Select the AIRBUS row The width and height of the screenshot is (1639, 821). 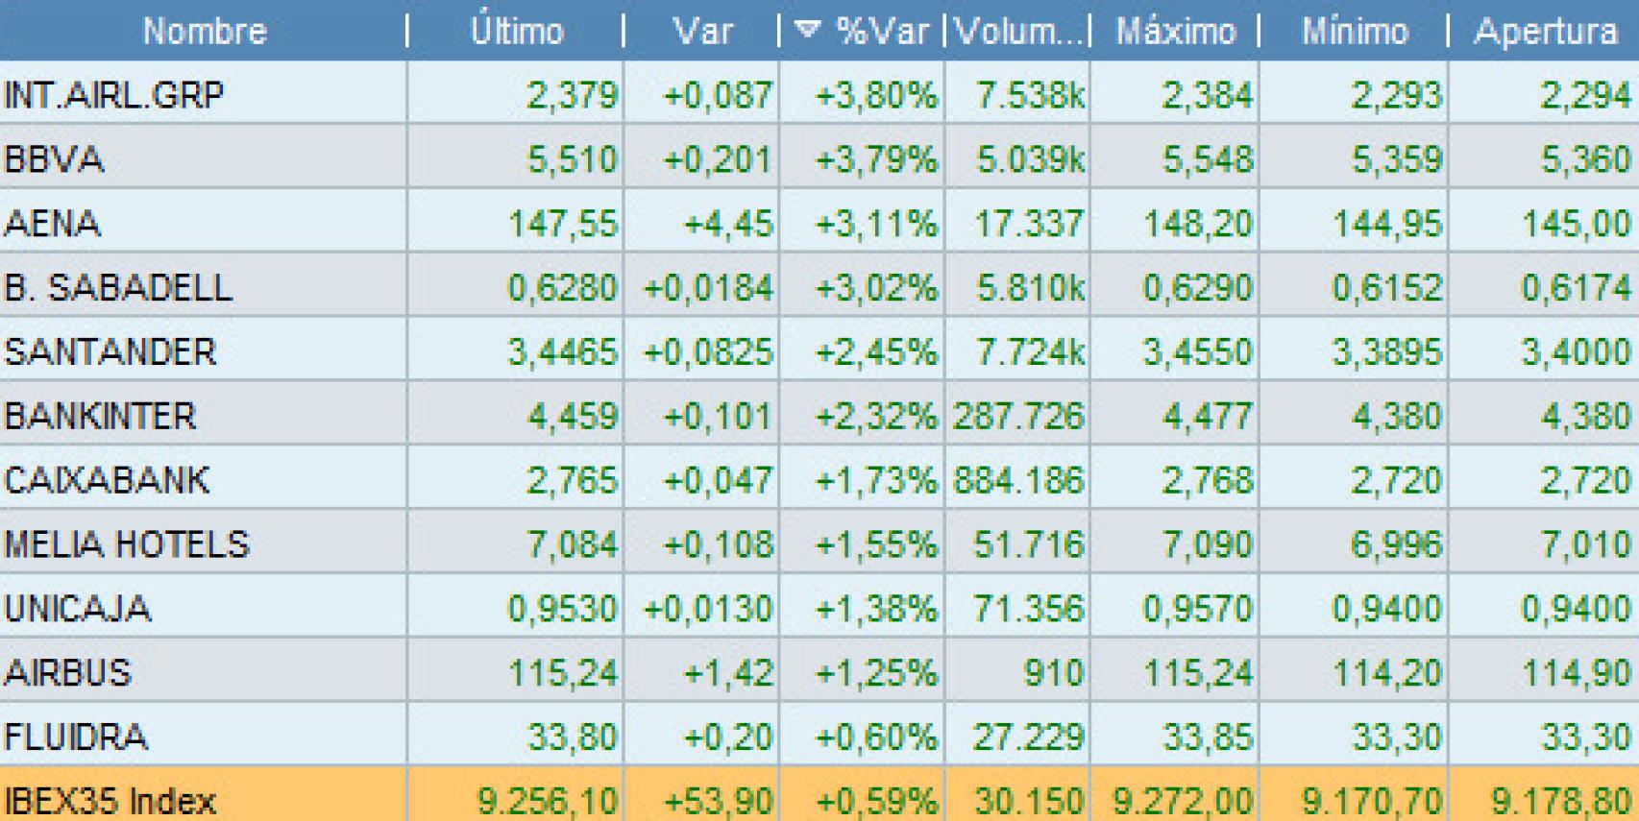[67, 672]
